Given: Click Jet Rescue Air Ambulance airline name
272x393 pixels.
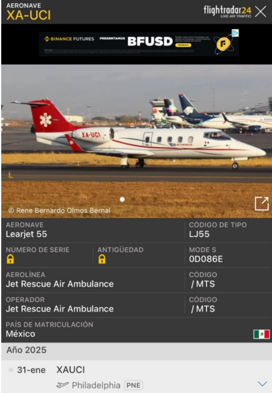Looking at the screenshot, I should (x=60, y=284).
